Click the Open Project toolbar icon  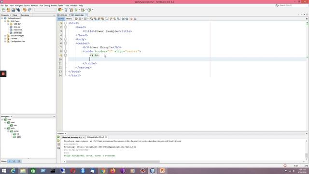13,10
